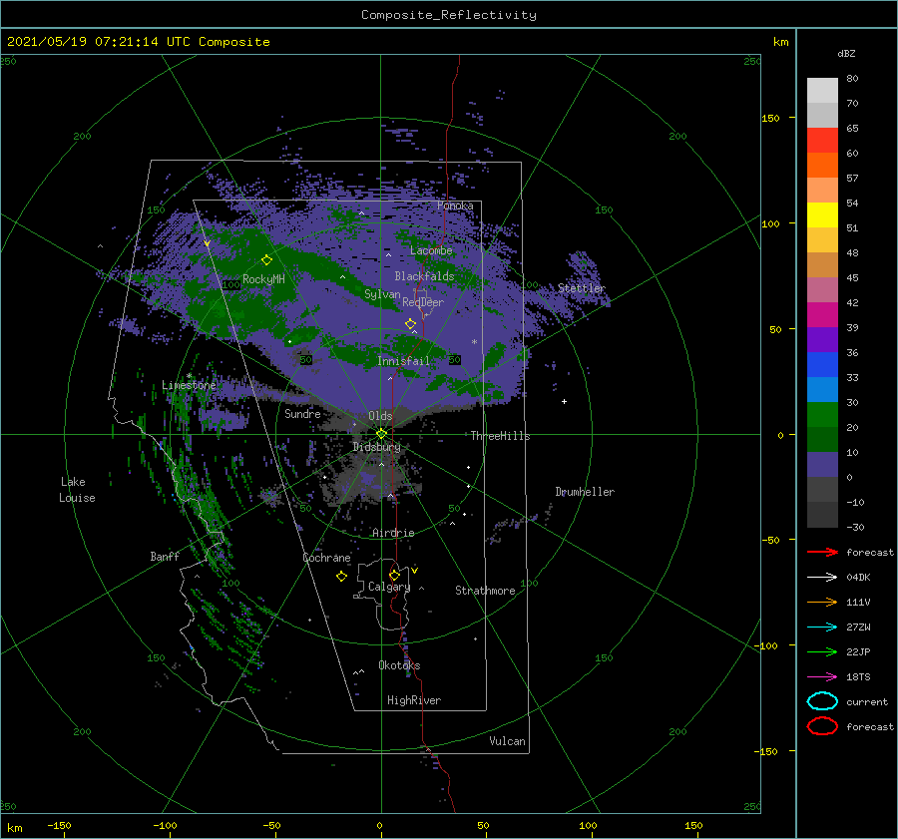Click the yellow diamond marker near RockyMH
The image size is (898, 839).
pos(266,260)
